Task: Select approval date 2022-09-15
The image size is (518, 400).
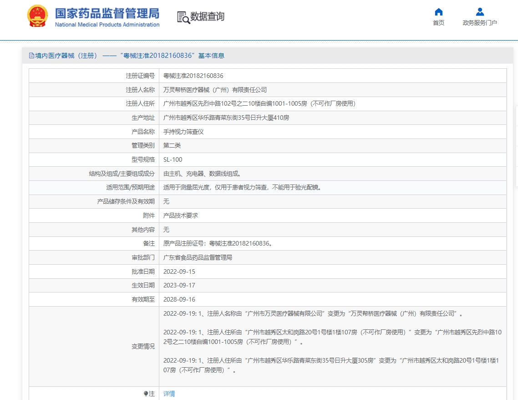Action: point(179,272)
